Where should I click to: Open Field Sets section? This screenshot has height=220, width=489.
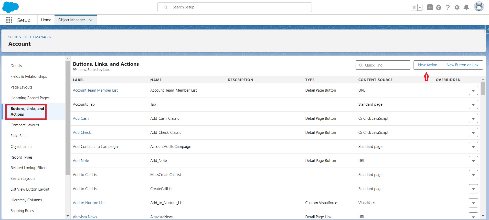click(x=18, y=136)
